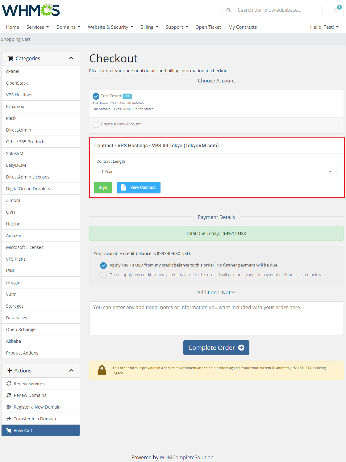Select the DirectAdmin category
This screenshot has height=462, width=346.
click(40, 130)
